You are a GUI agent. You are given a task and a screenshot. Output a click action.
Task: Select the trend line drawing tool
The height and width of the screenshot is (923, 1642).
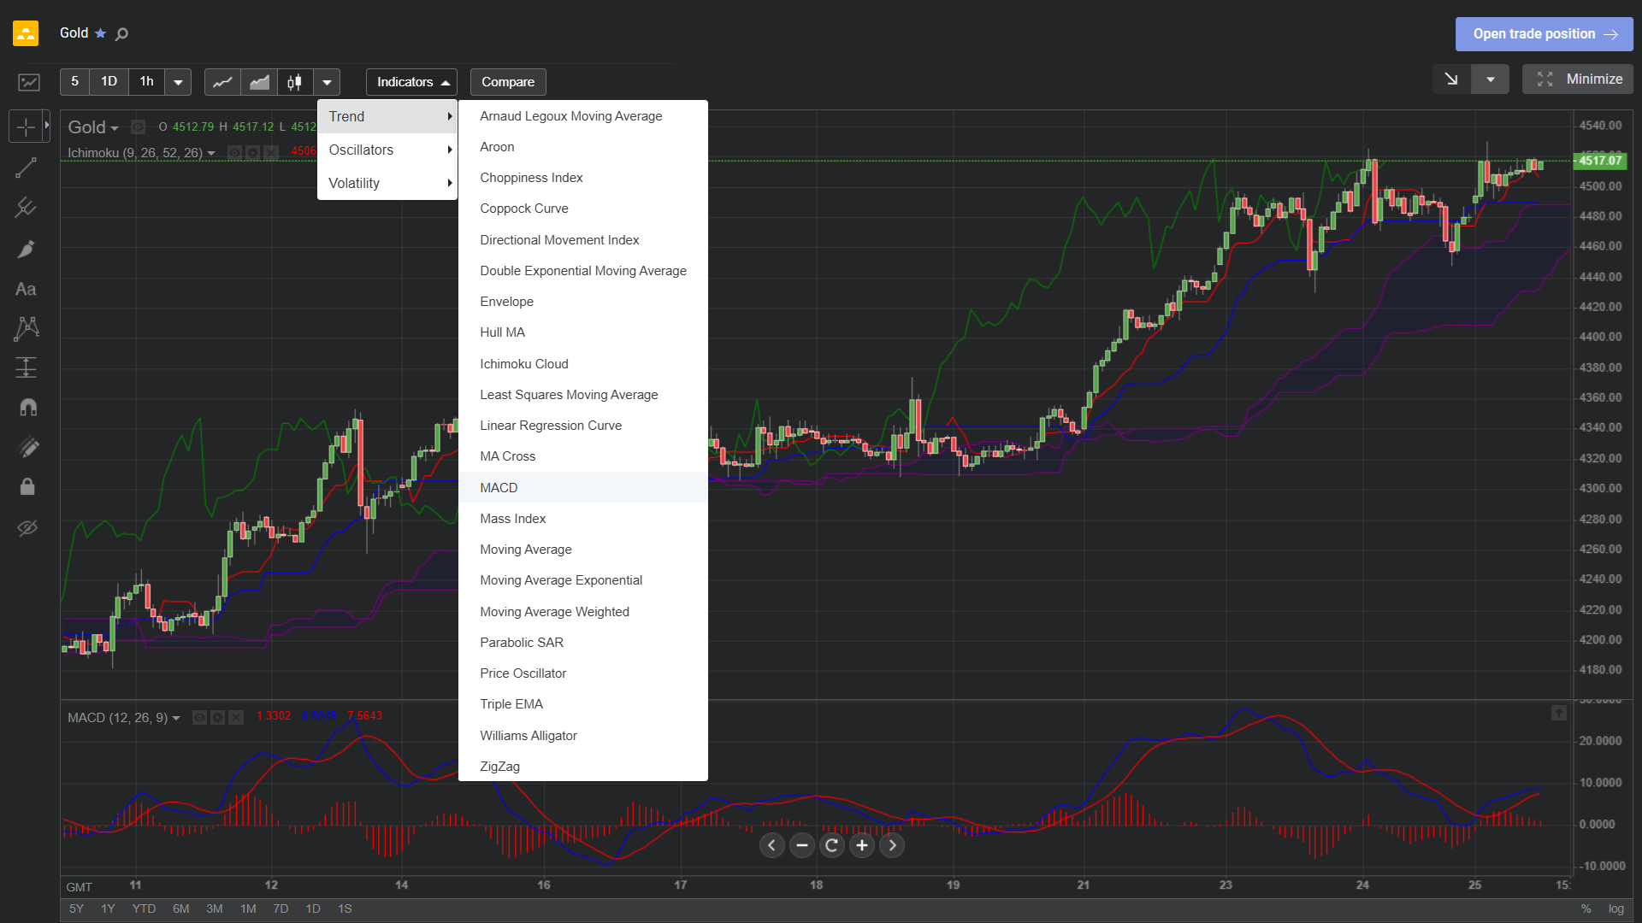click(x=27, y=168)
